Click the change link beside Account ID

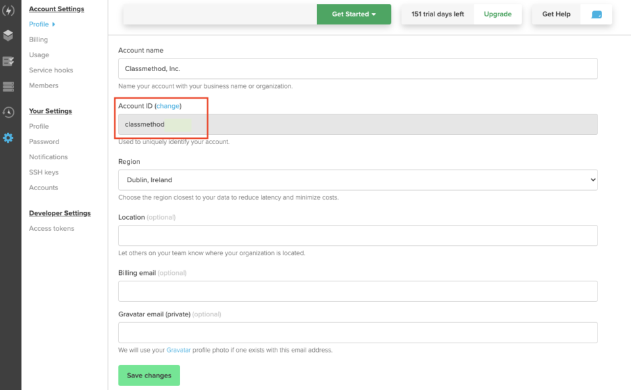click(168, 105)
